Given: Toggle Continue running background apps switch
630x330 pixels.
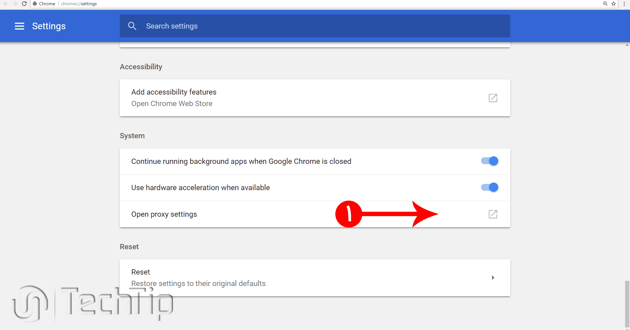Looking at the screenshot, I should 490,161.
